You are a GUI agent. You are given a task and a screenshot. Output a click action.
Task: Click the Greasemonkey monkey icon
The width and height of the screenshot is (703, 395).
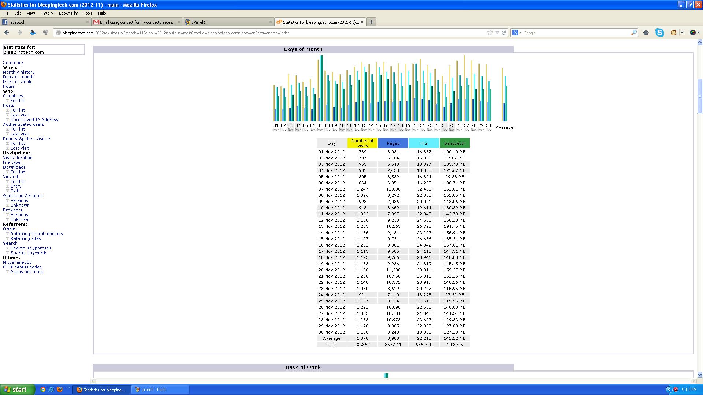coord(673,33)
